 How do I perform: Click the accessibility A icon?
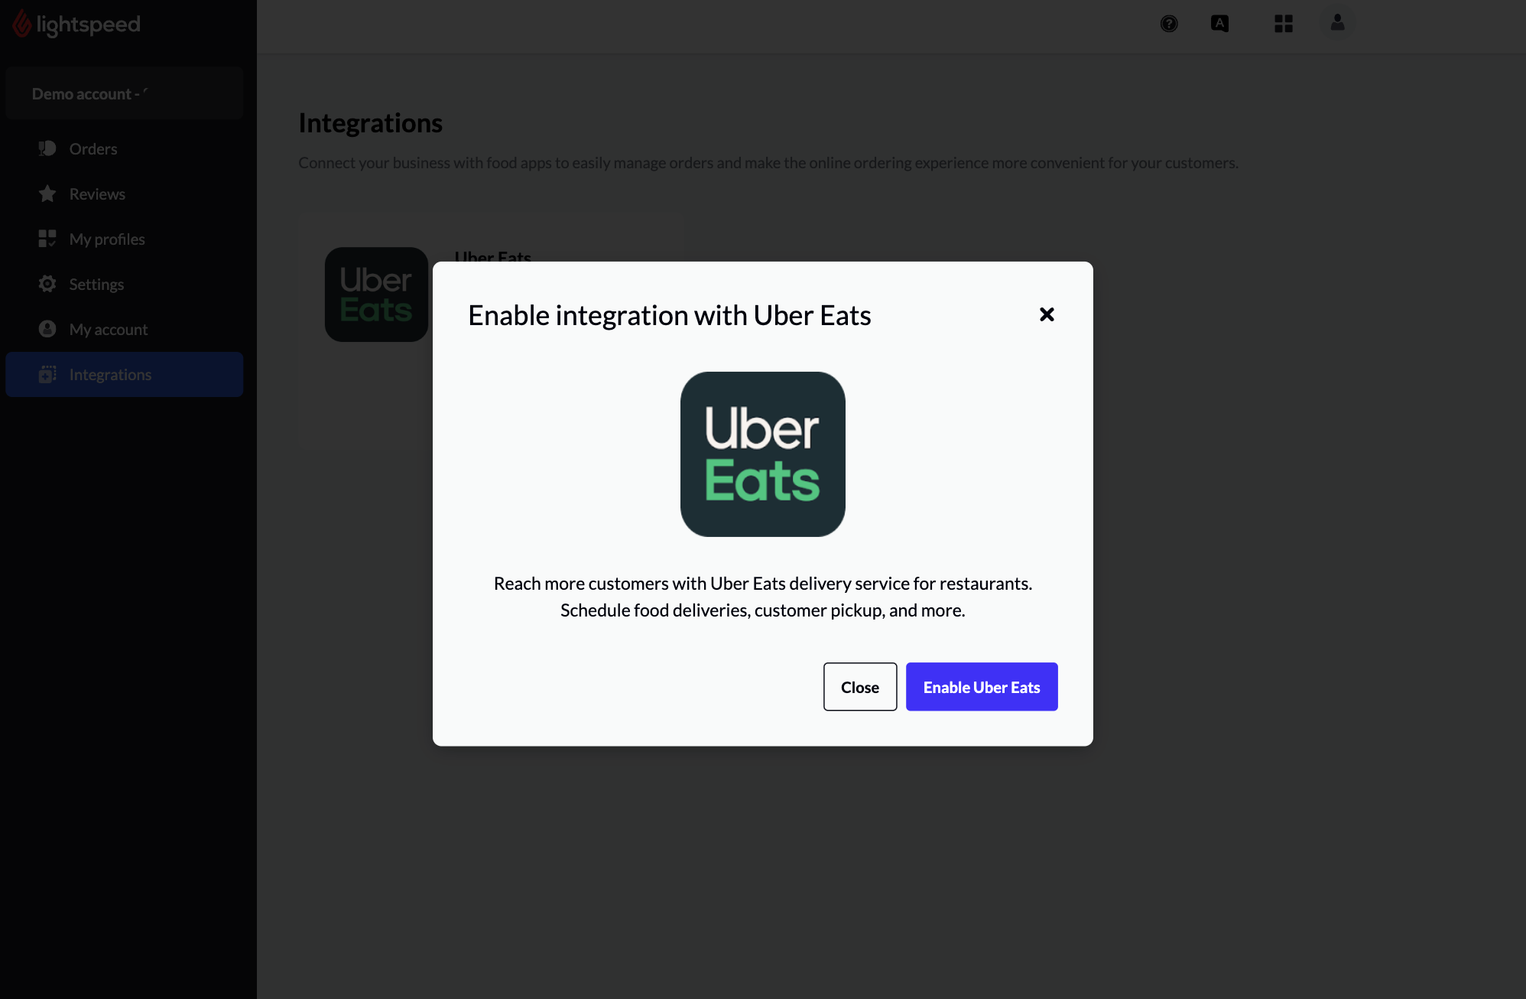tap(1222, 24)
